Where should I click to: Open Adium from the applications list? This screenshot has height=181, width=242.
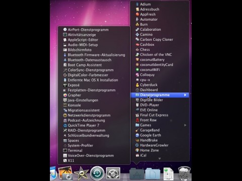160,4
